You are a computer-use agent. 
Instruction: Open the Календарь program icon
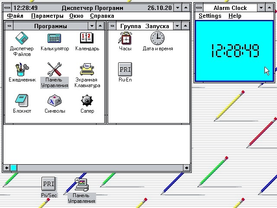click(87, 38)
